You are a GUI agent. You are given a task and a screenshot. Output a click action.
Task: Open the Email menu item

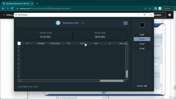click(x=142, y=48)
